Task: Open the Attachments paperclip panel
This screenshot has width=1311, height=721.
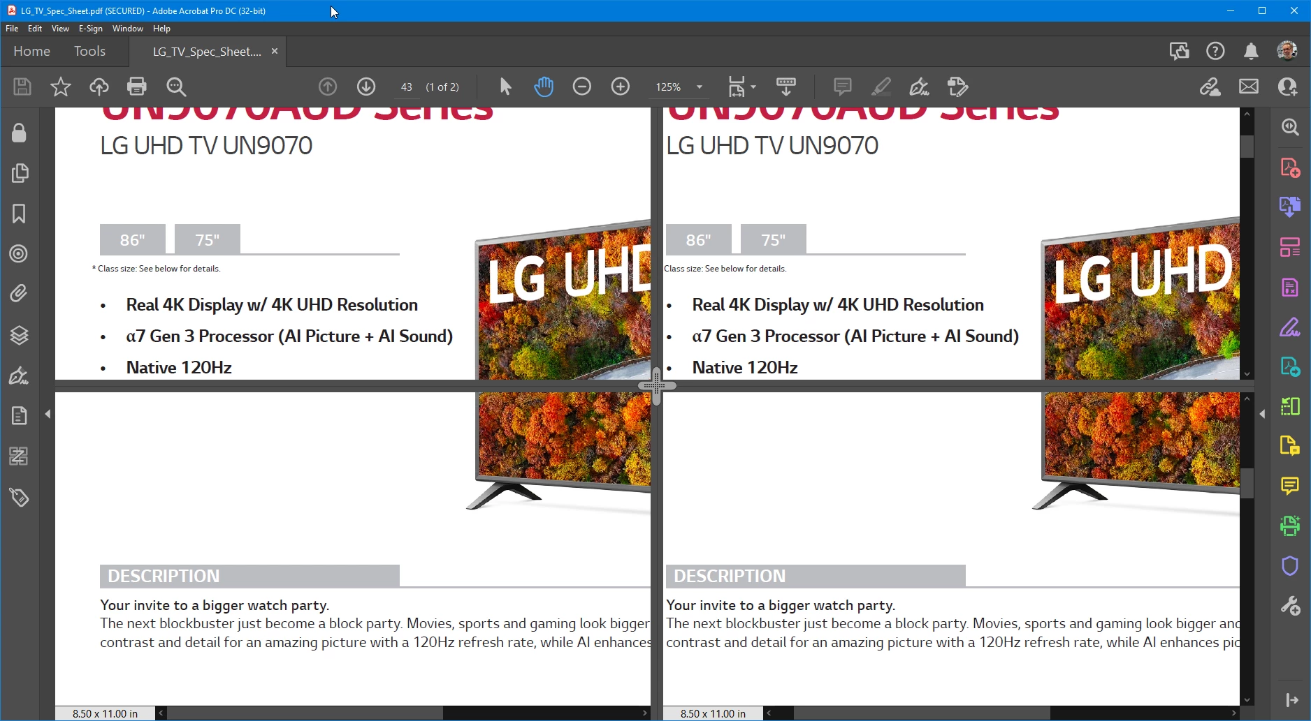Action: pyautogui.click(x=19, y=293)
